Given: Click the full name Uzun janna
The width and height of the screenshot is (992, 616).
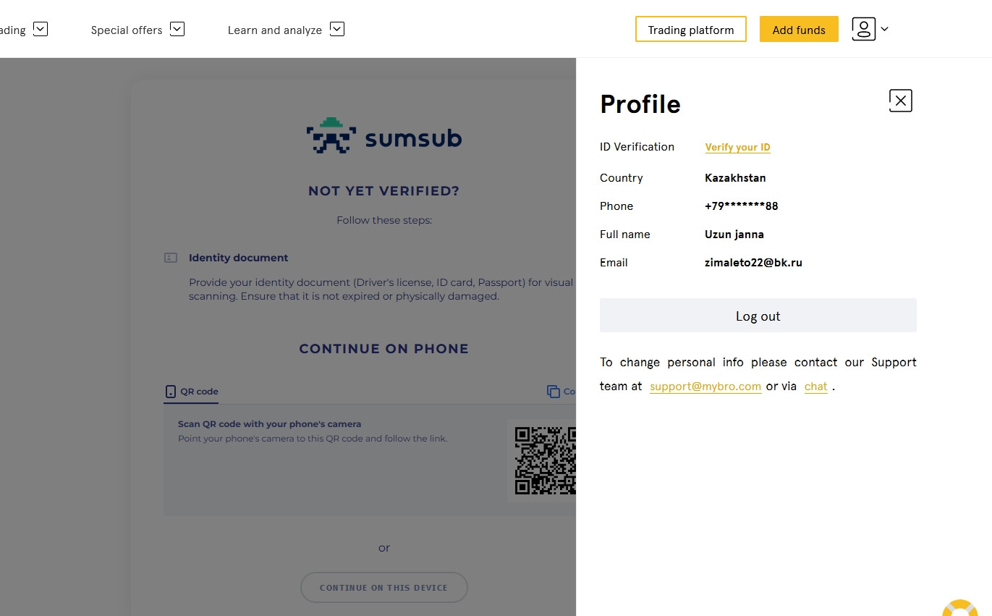Looking at the screenshot, I should tap(734, 234).
